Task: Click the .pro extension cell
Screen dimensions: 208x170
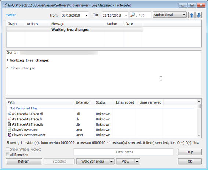Action: (x=79, y=130)
